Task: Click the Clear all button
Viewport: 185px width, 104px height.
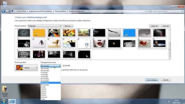Action: [166, 26]
